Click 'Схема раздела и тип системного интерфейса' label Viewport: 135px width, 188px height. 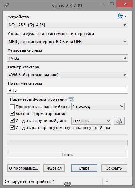(51, 34)
